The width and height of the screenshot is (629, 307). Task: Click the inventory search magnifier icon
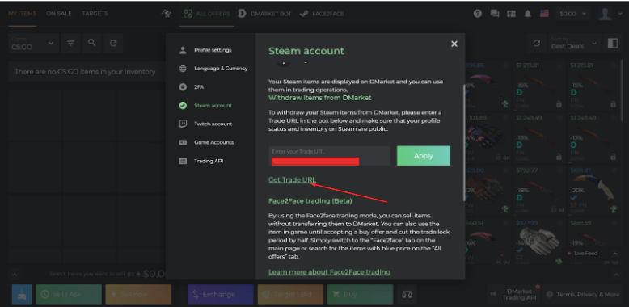tap(92, 43)
